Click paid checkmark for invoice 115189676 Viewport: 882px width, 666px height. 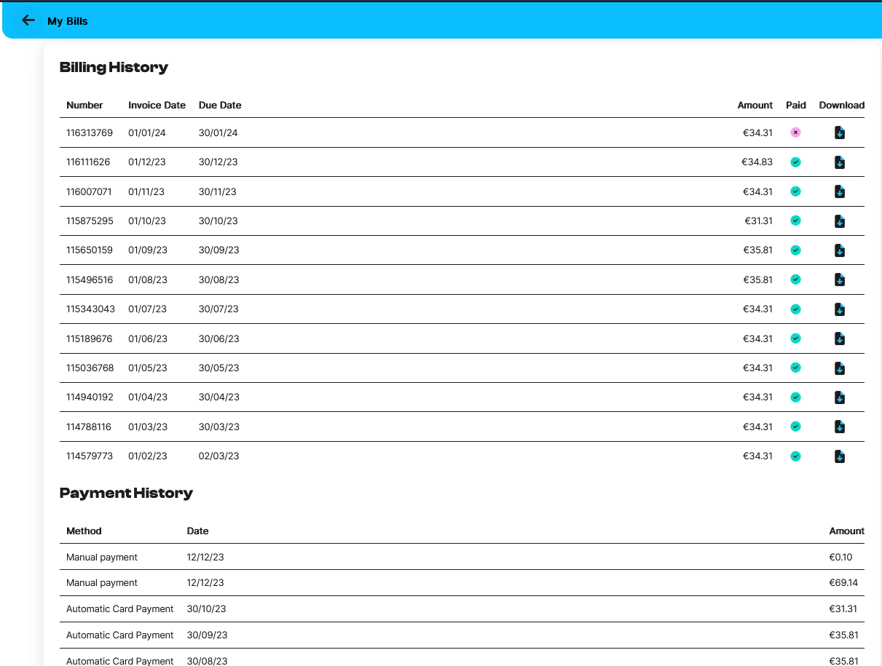tap(795, 338)
